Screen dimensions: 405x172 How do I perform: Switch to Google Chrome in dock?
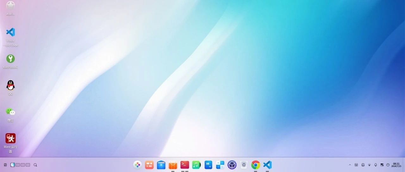[x=256, y=165]
